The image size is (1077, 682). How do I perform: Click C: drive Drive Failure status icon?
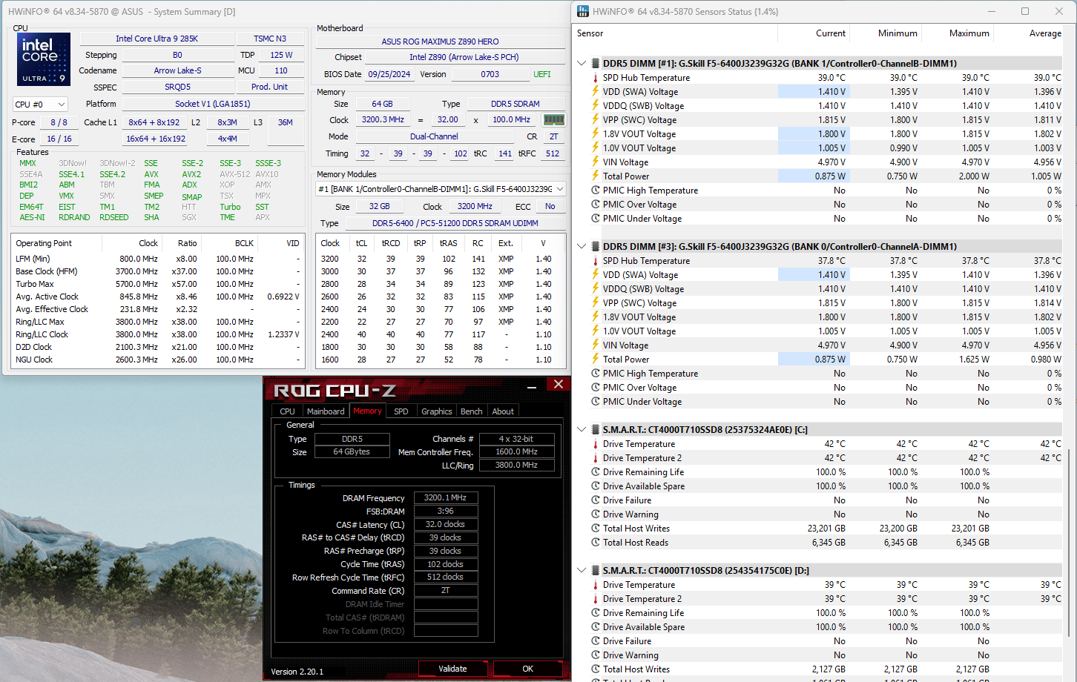[595, 500]
